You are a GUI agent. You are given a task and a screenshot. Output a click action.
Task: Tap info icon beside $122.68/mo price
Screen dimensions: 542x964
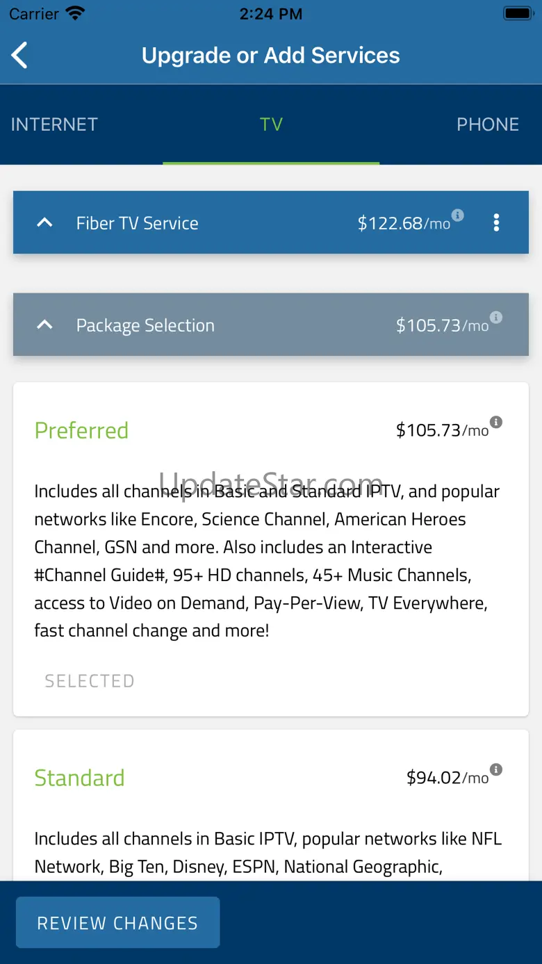click(458, 215)
